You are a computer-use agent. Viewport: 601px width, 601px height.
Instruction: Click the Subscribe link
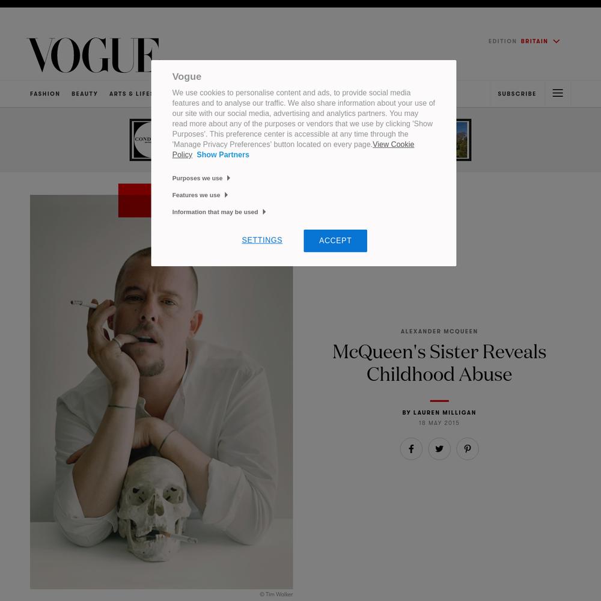(x=517, y=94)
